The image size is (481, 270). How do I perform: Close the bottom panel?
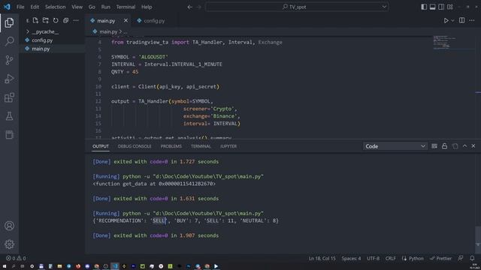pyautogui.click(x=473, y=146)
